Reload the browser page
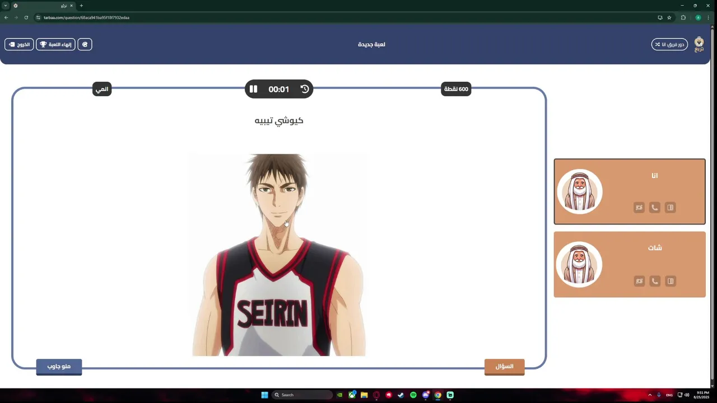717x403 pixels. click(26, 17)
